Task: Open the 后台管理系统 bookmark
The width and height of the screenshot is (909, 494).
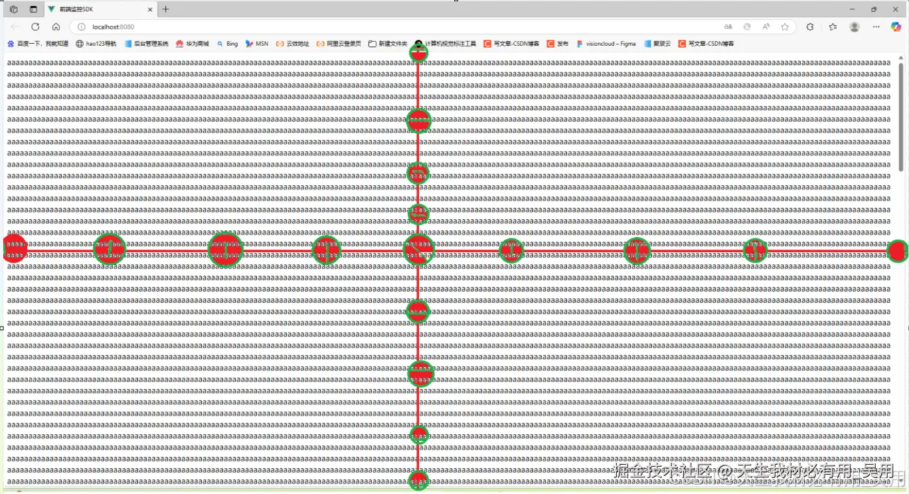Action: point(147,44)
